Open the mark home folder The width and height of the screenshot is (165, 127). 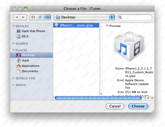[x=25, y=61]
